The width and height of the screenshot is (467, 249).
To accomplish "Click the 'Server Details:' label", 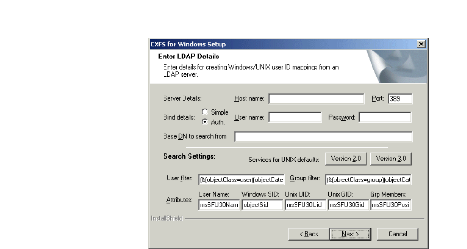I will [182, 98].
